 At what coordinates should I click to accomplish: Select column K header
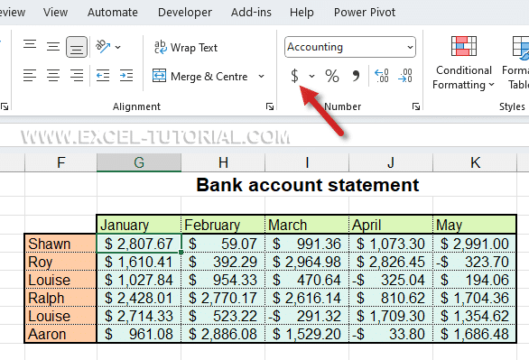point(475,162)
